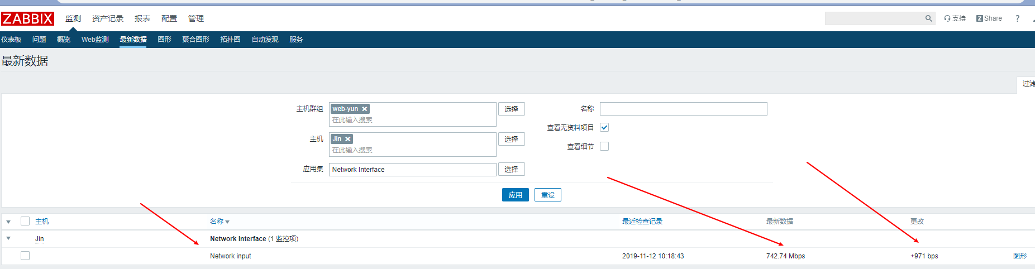Open the 监测 top menu

(x=73, y=18)
